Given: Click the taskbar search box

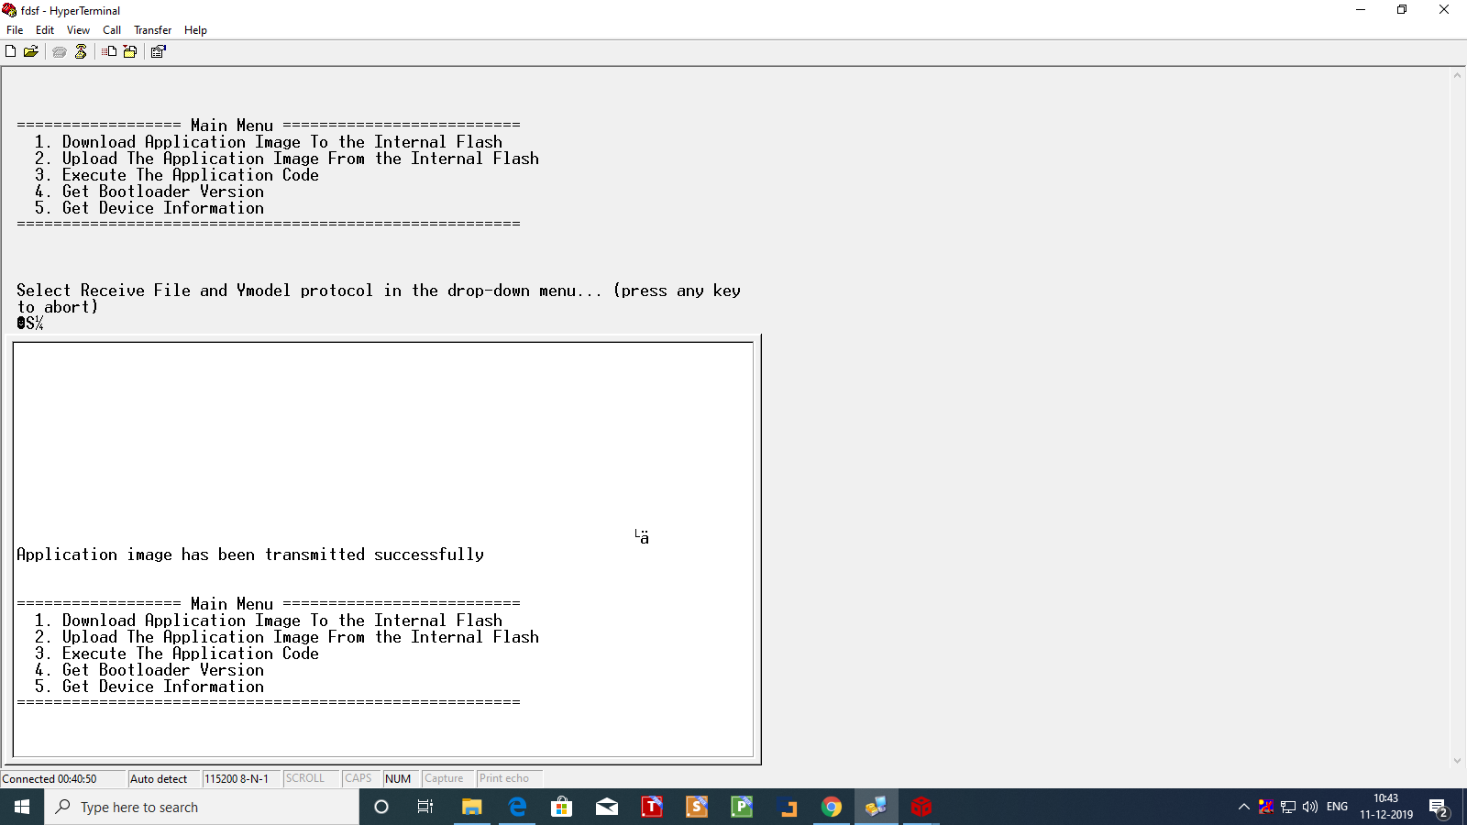Looking at the screenshot, I should pyautogui.click(x=202, y=807).
